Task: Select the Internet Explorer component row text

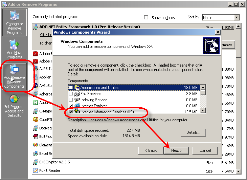Action: point(94,106)
